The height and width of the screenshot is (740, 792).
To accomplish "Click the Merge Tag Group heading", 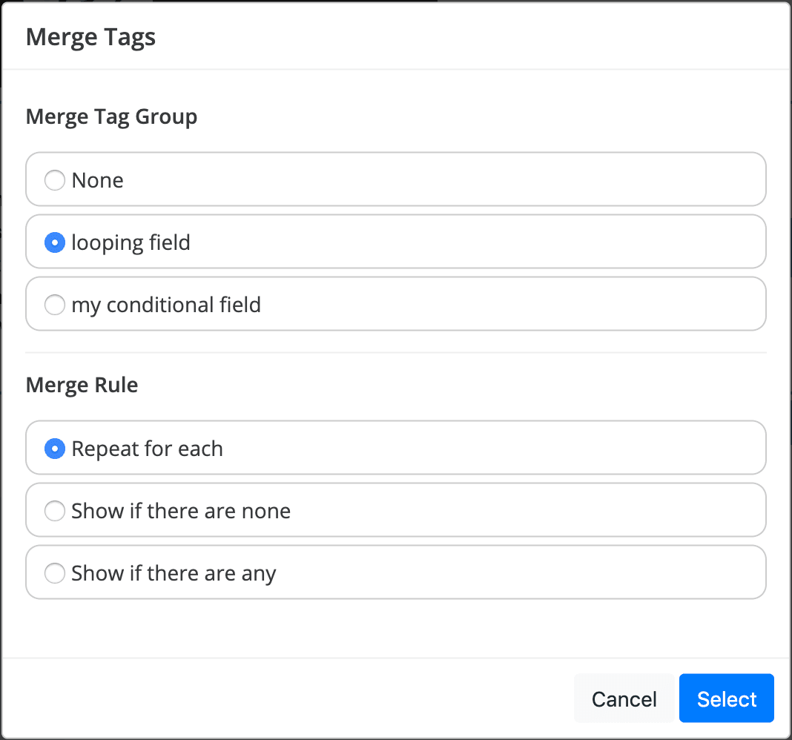I will tap(111, 116).
